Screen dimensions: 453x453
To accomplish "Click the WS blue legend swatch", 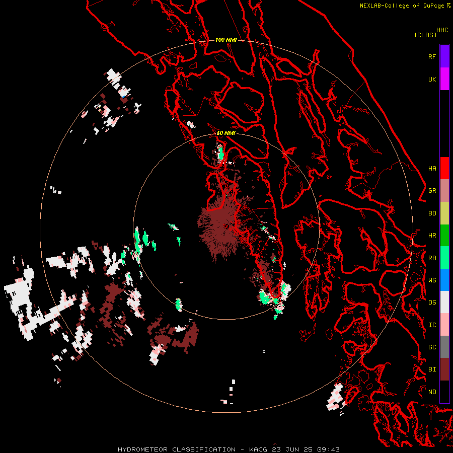I will click(444, 280).
